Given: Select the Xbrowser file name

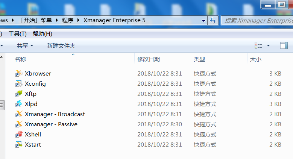Looking at the screenshot, I should pyautogui.click(x=38, y=73).
